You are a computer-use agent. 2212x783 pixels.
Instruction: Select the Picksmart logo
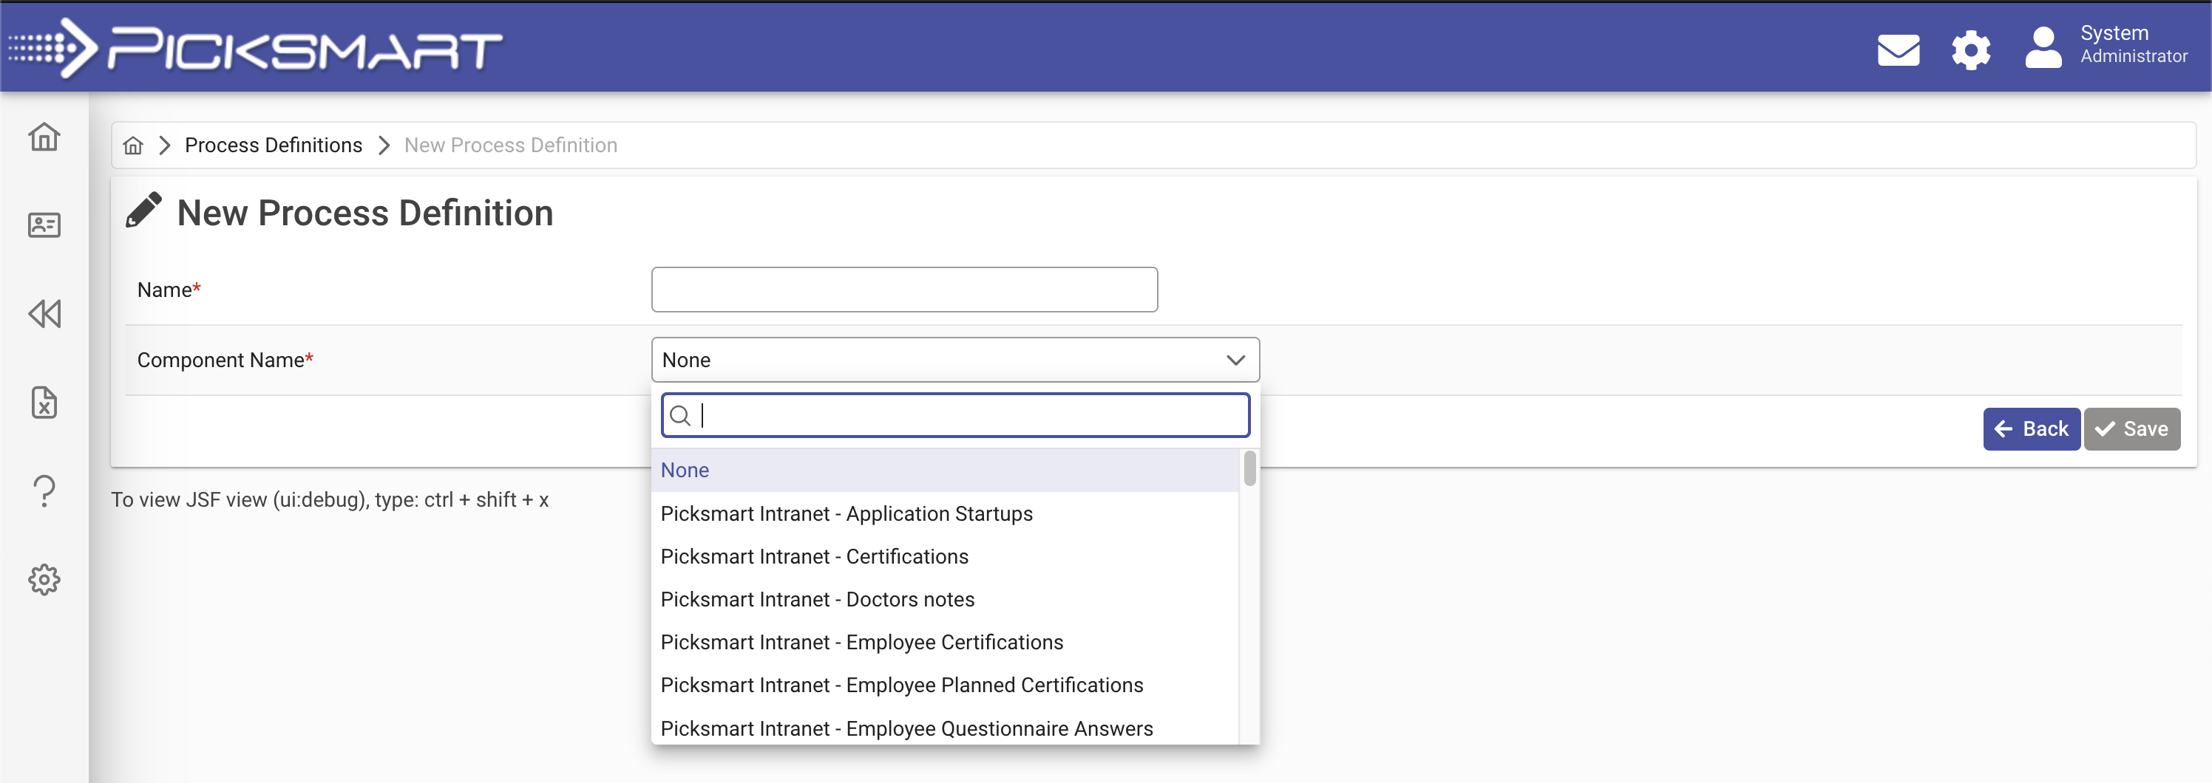tap(255, 48)
